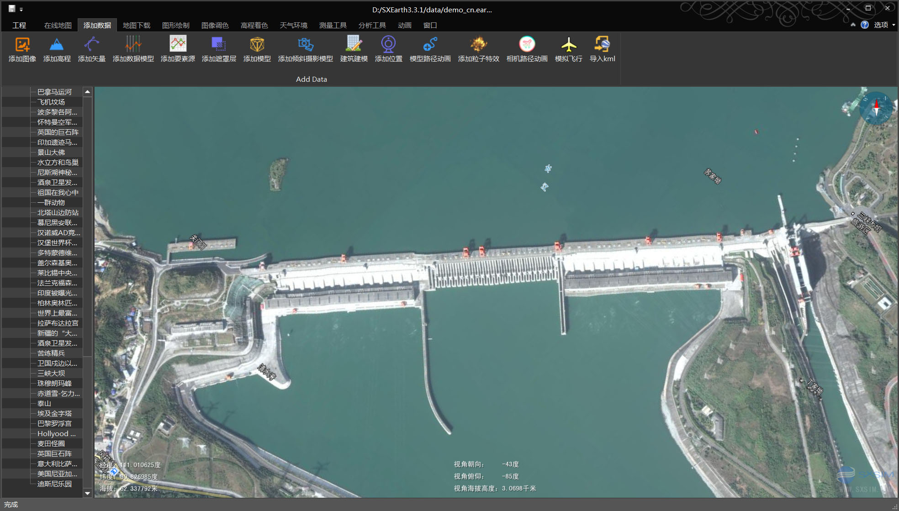This screenshot has height=511, width=899.
Task: Select 埃及金字塔 list item
Action: coord(54,413)
